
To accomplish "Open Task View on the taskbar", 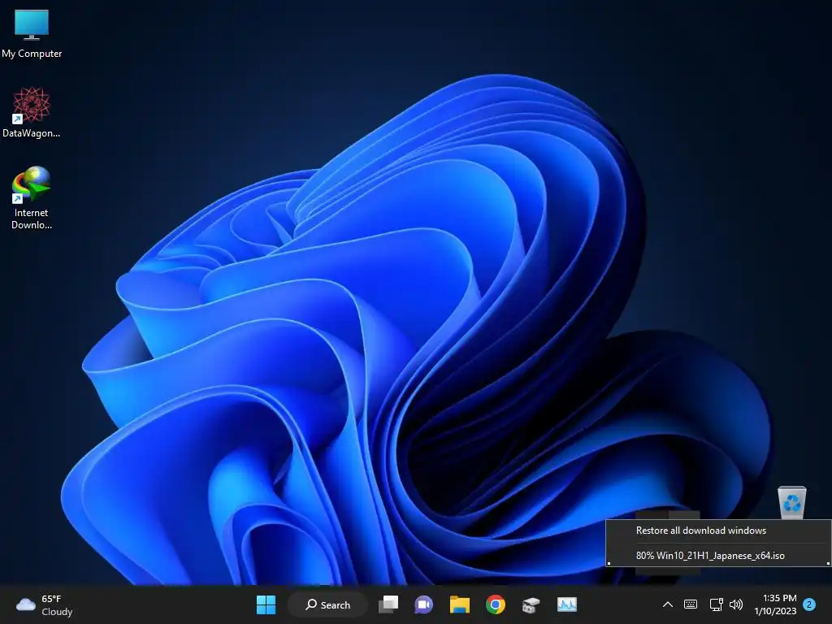I will [x=388, y=604].
